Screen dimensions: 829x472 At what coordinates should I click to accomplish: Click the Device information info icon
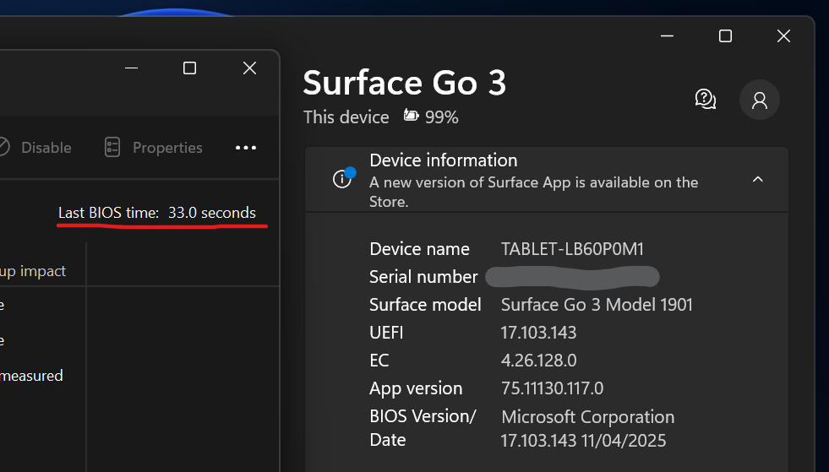(342, 179)
